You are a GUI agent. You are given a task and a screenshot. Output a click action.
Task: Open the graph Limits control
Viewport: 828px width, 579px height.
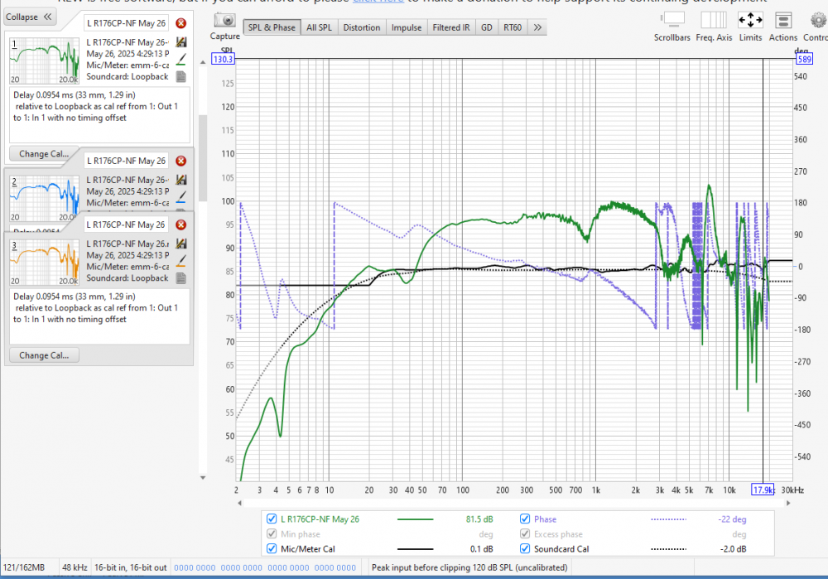coord(750,21)
